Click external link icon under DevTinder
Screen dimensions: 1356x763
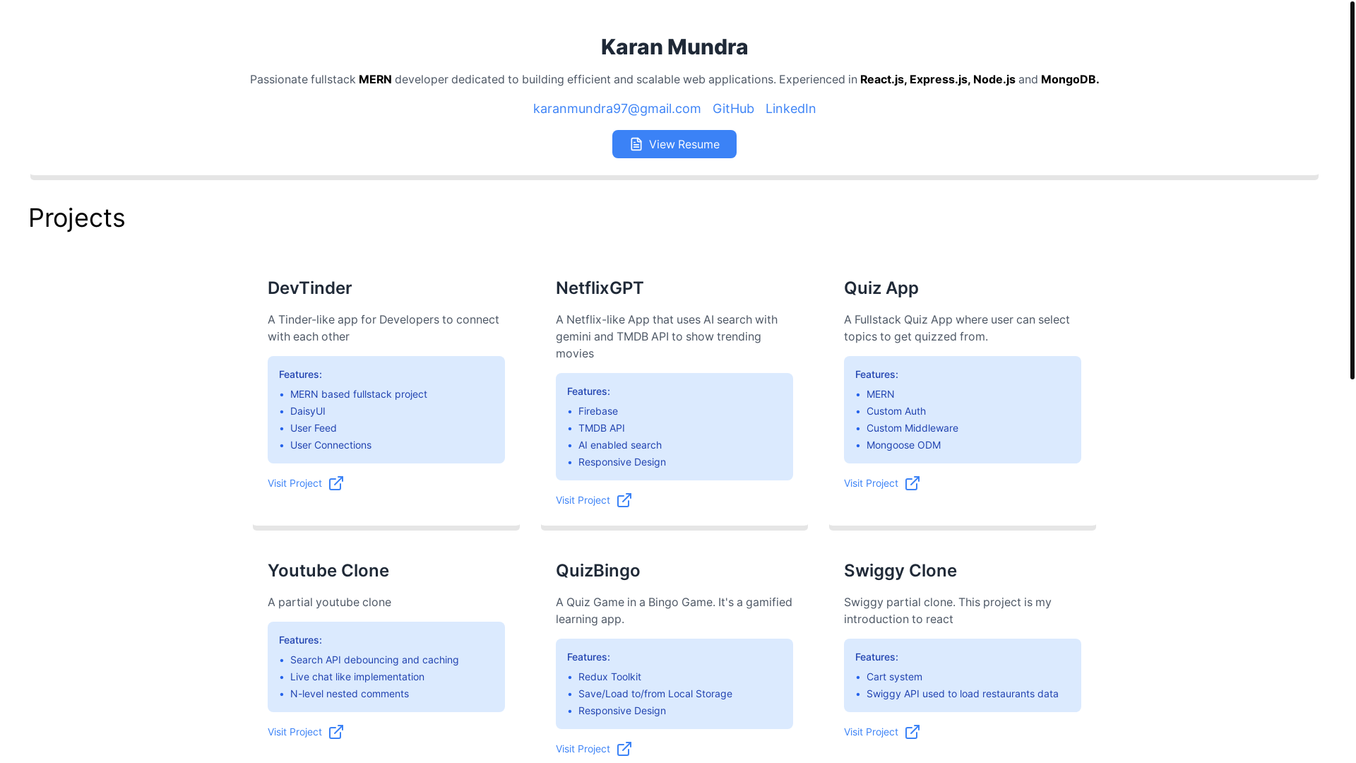(x=336, y=483)
